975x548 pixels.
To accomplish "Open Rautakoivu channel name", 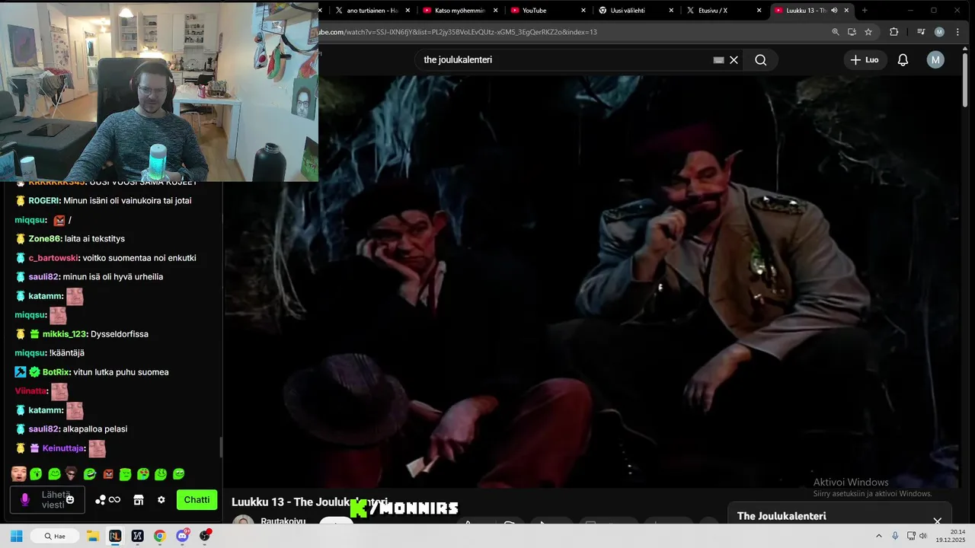I will pos(283,521).
